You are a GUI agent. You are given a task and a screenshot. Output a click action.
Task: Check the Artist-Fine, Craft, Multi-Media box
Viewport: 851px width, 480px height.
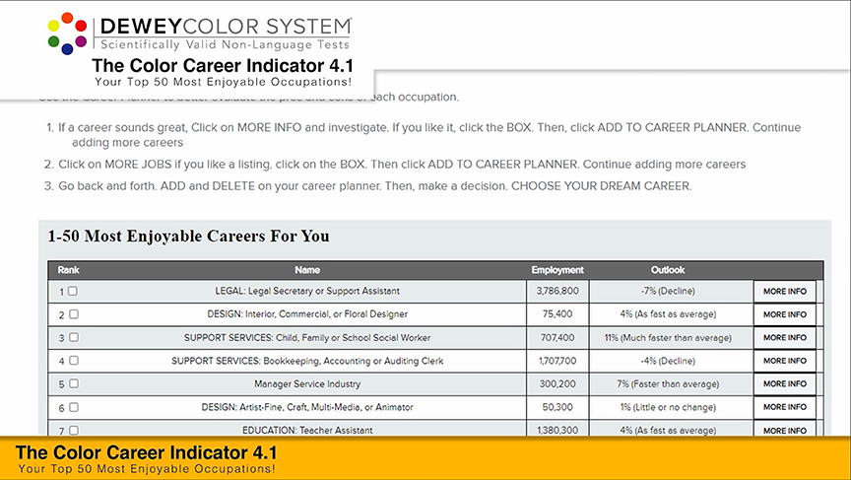click(74, 407)
